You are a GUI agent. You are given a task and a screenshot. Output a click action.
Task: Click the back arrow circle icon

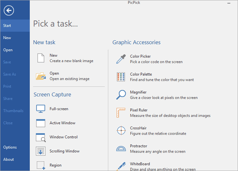tap(9, 10)
